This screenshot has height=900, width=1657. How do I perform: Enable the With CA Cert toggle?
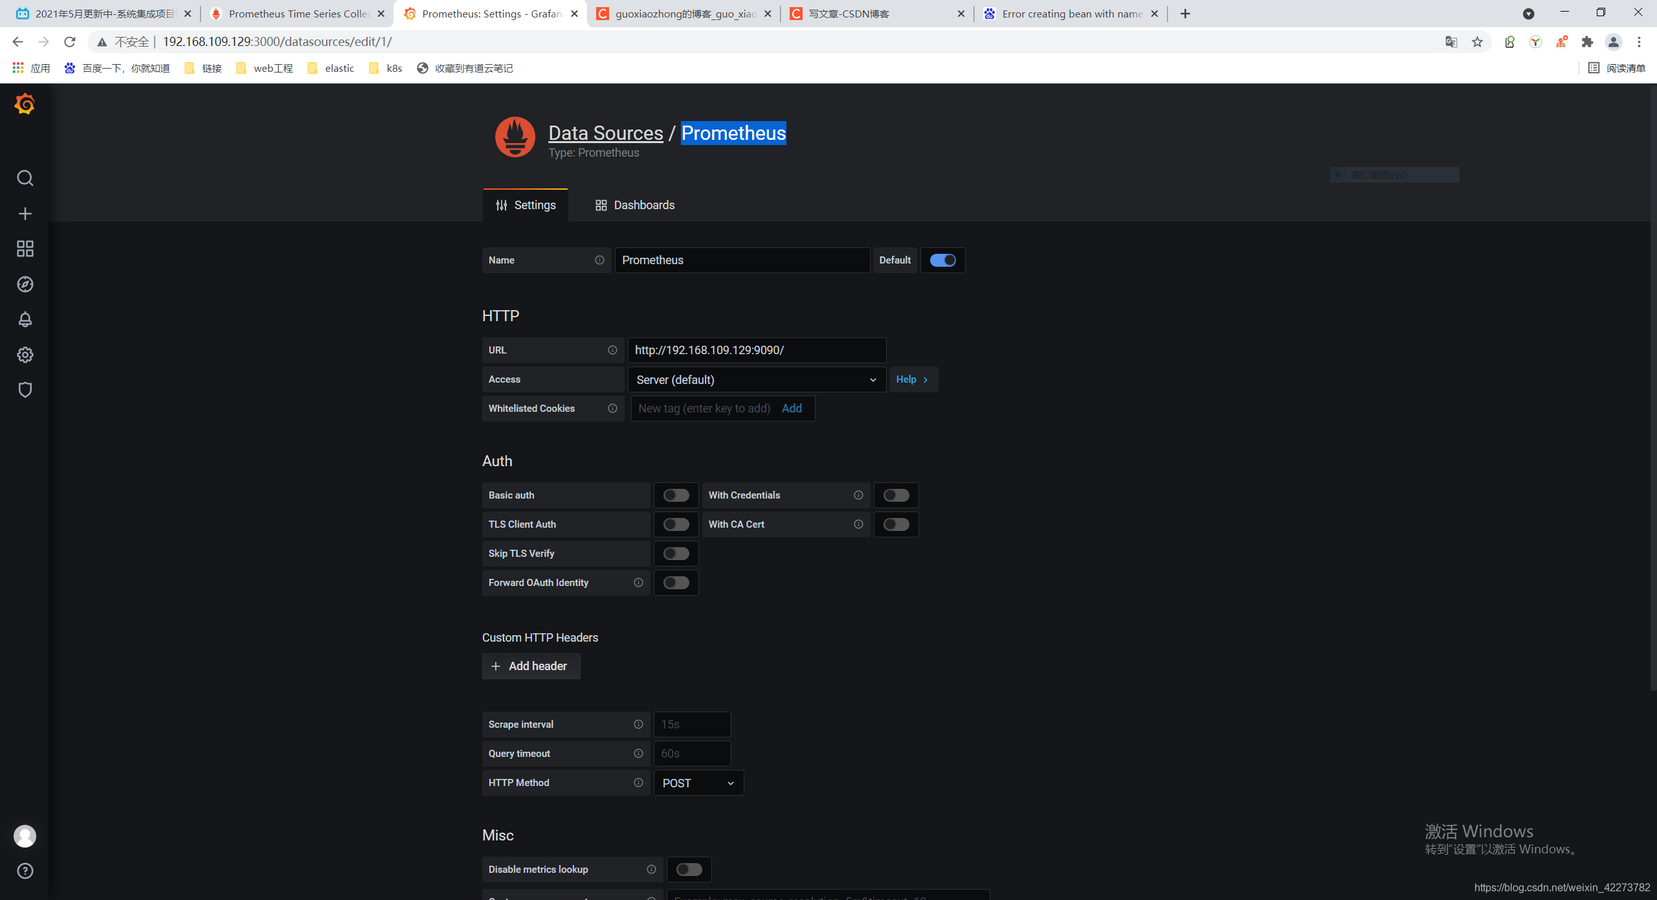pyautogui.click(x=896, y=524)
